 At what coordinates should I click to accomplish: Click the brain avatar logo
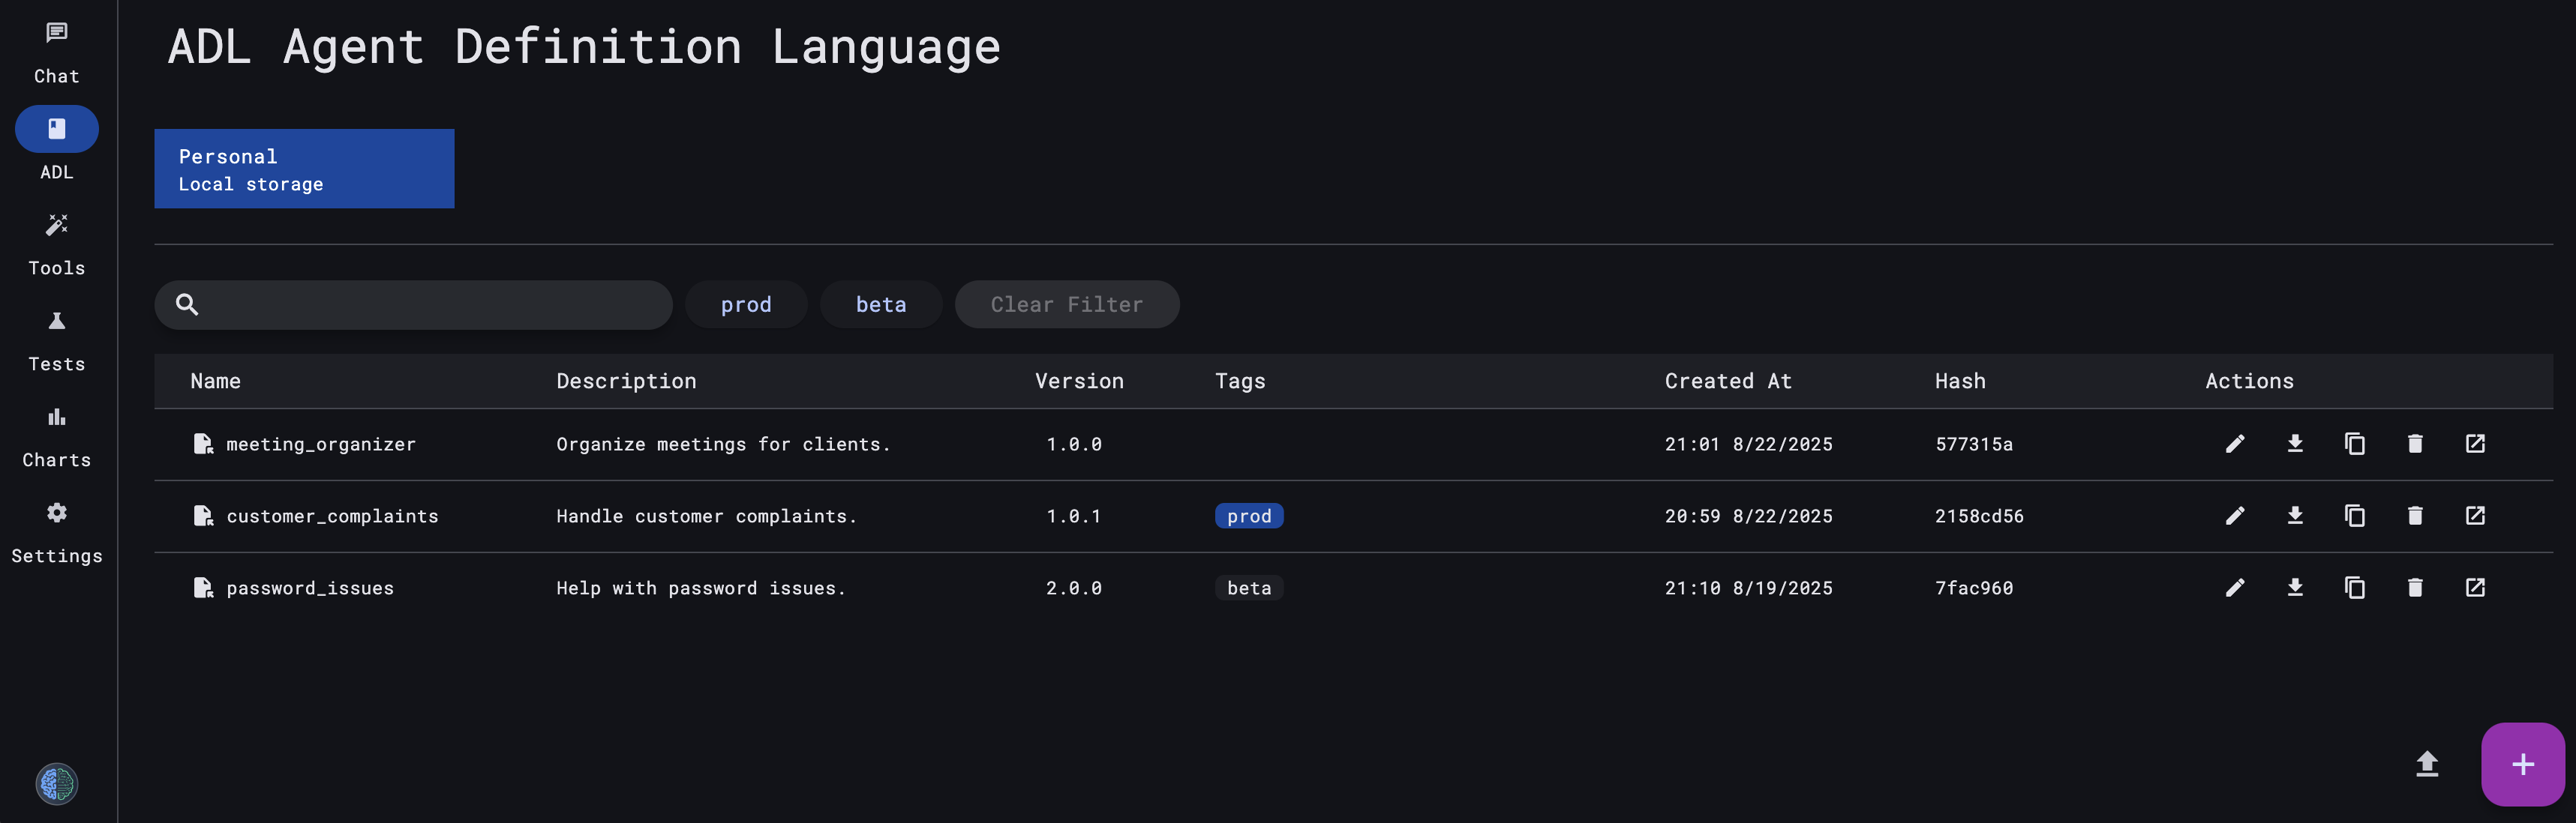(57, 784)
